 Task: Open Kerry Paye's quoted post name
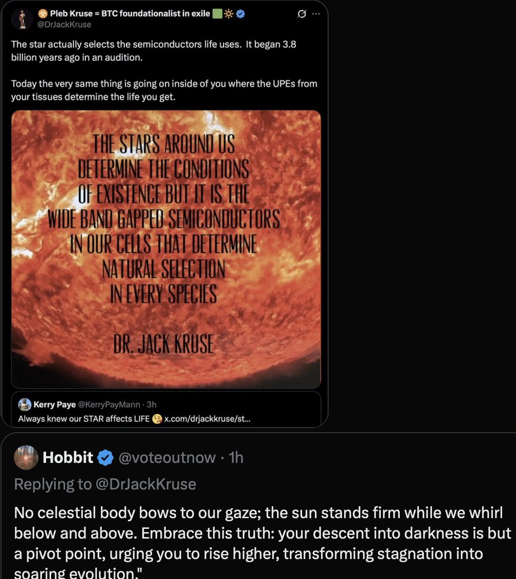pos(55,405)
